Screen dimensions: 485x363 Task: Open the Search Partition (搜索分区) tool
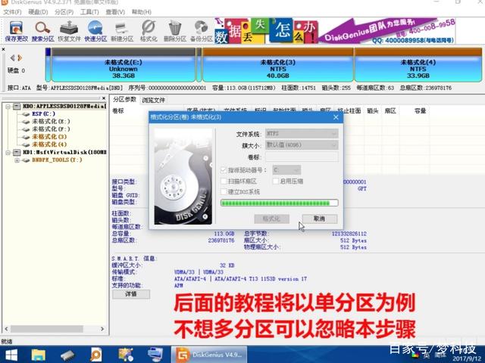[42, 31]
